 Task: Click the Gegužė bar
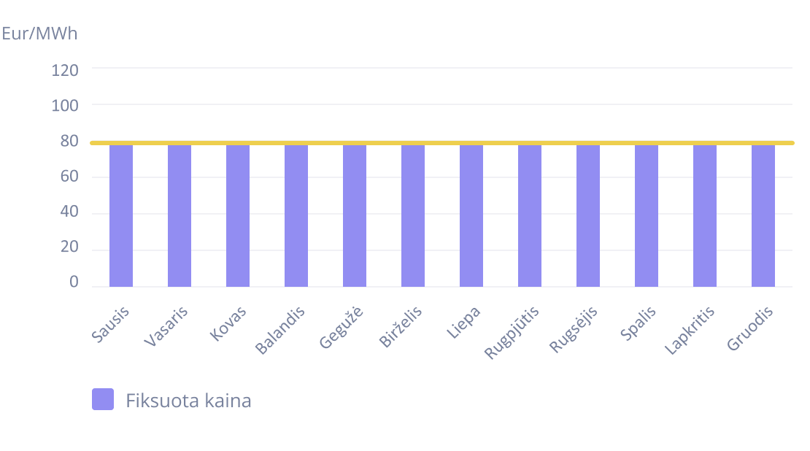(355, 215)
